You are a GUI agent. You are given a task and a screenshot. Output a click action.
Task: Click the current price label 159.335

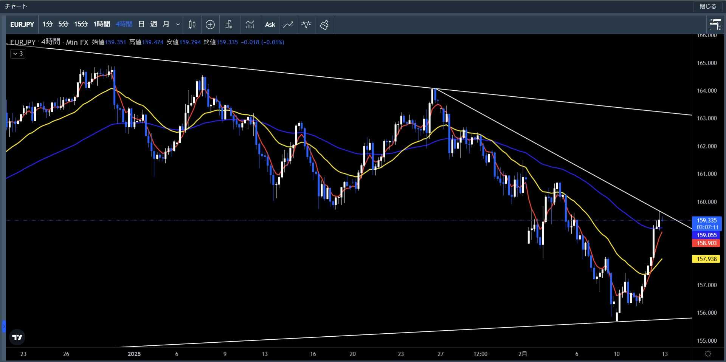point(707,220)
